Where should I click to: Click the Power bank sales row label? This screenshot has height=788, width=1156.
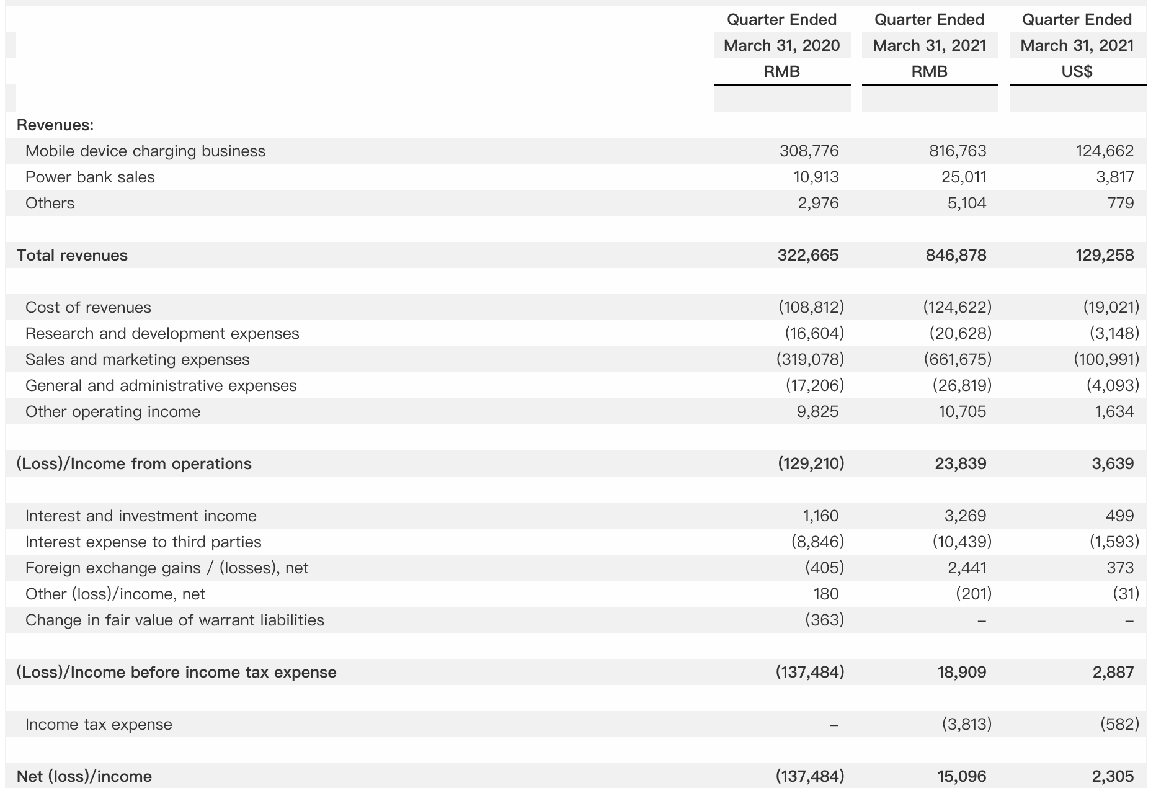[x=90, y=177]
